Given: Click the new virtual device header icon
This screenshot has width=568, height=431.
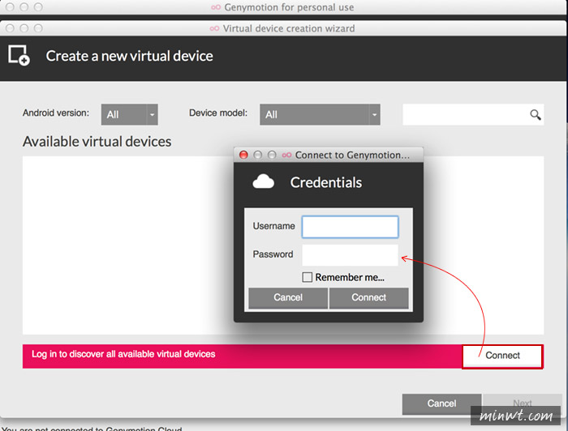Looking at the screenshot, I should point(19,55).
